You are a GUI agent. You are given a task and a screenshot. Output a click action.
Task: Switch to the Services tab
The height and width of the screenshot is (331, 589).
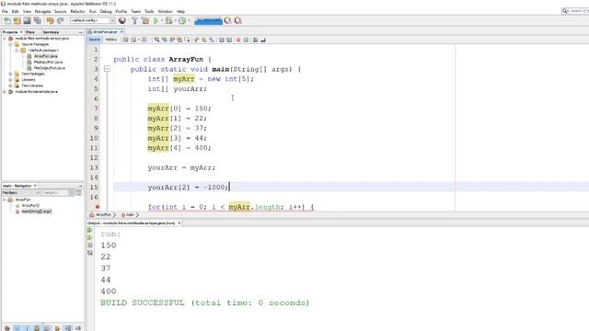tap(51, 32)
